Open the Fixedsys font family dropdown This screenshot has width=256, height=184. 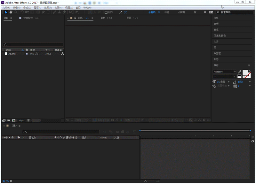pyautogui.click(x=235, y=72)
